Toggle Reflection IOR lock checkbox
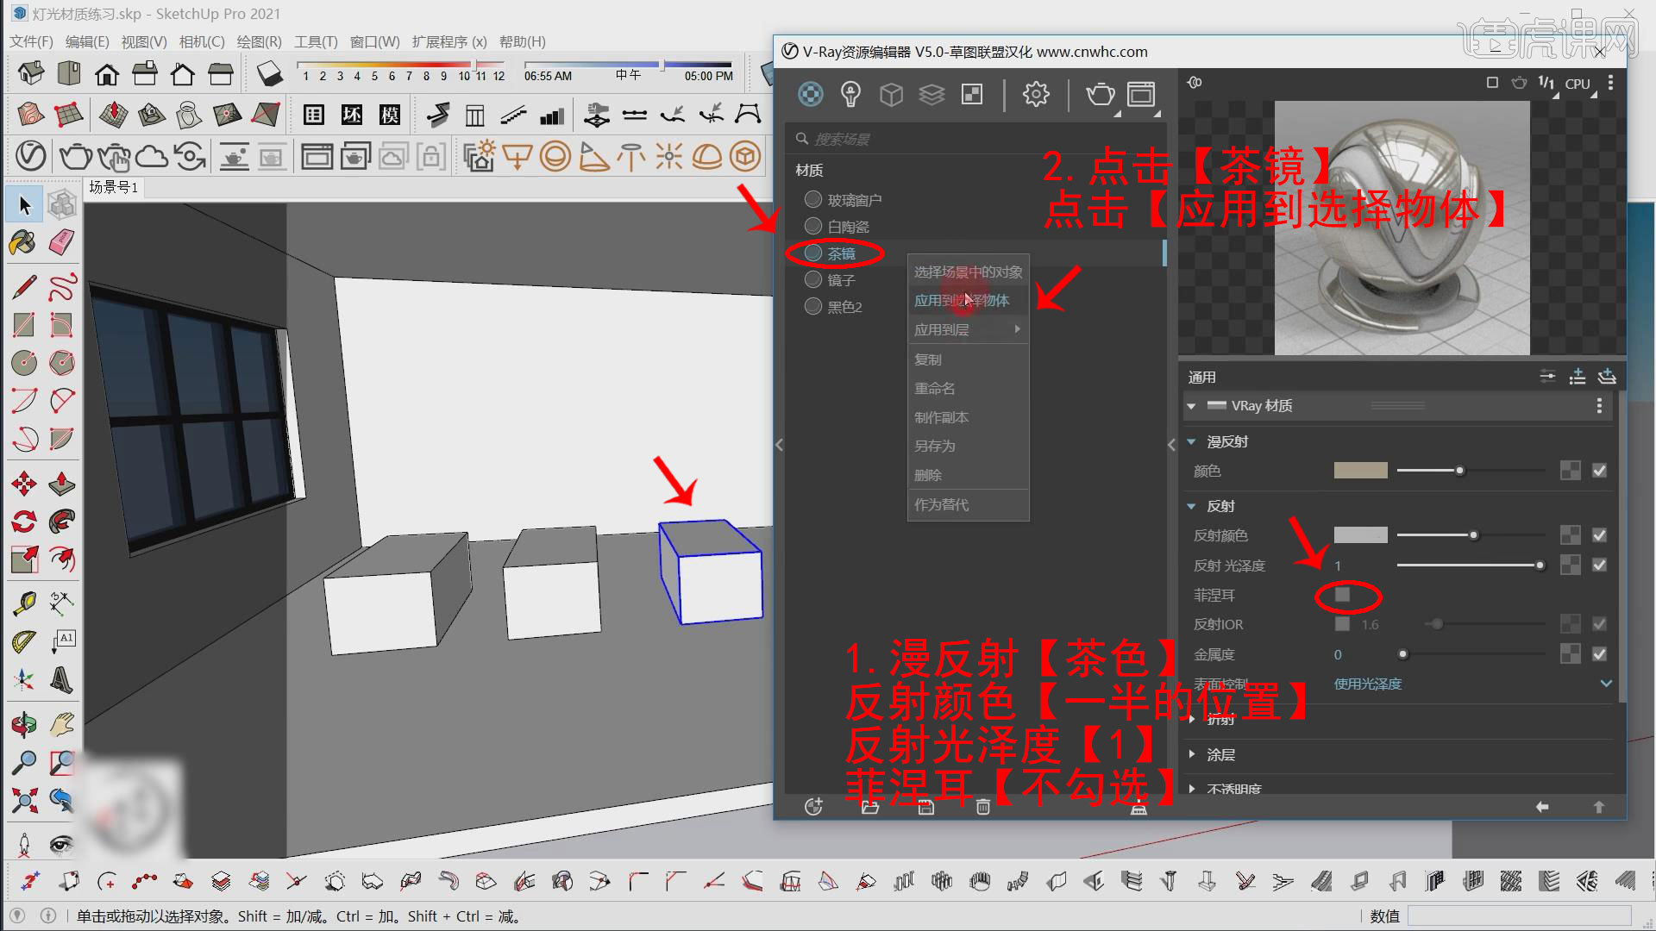The height and width of the screenshot is (931, 1656). tap(1342, 624)
